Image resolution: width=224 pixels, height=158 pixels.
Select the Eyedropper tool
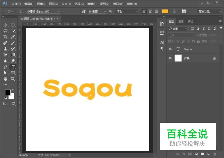coord(13,37)
